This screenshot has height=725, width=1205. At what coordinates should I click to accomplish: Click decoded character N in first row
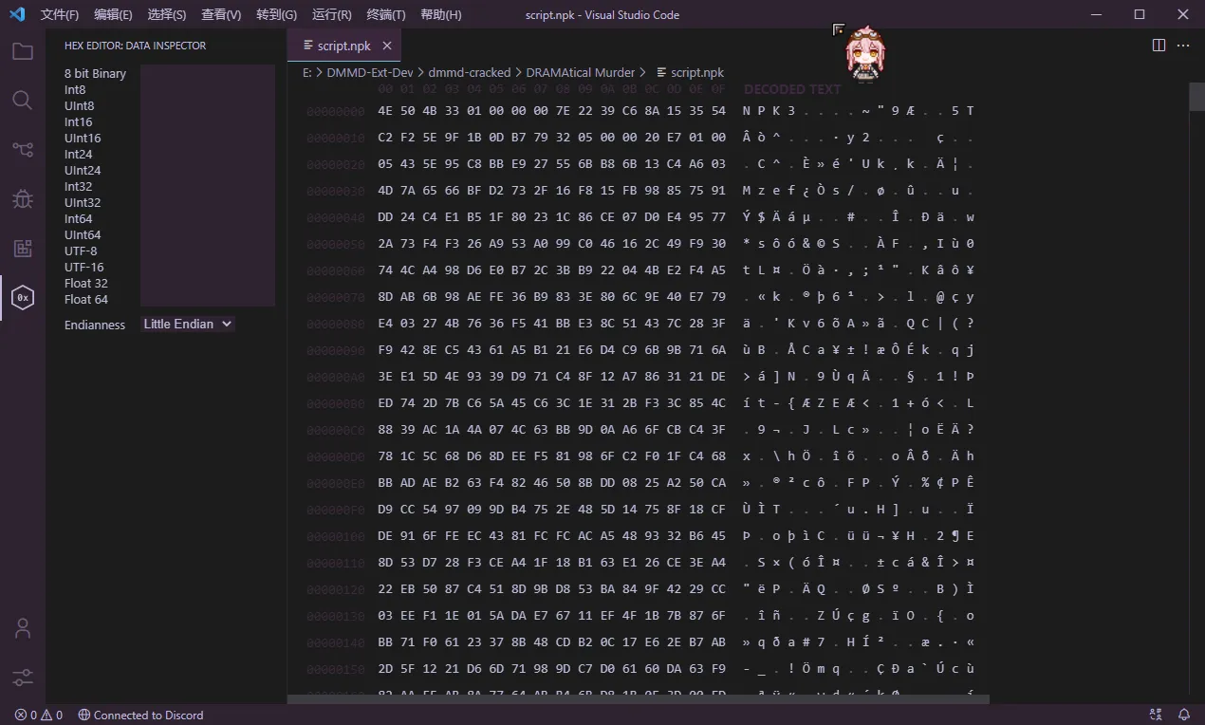749,111
